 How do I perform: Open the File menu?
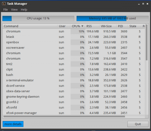pyautogui.click(x=6, y=10)
